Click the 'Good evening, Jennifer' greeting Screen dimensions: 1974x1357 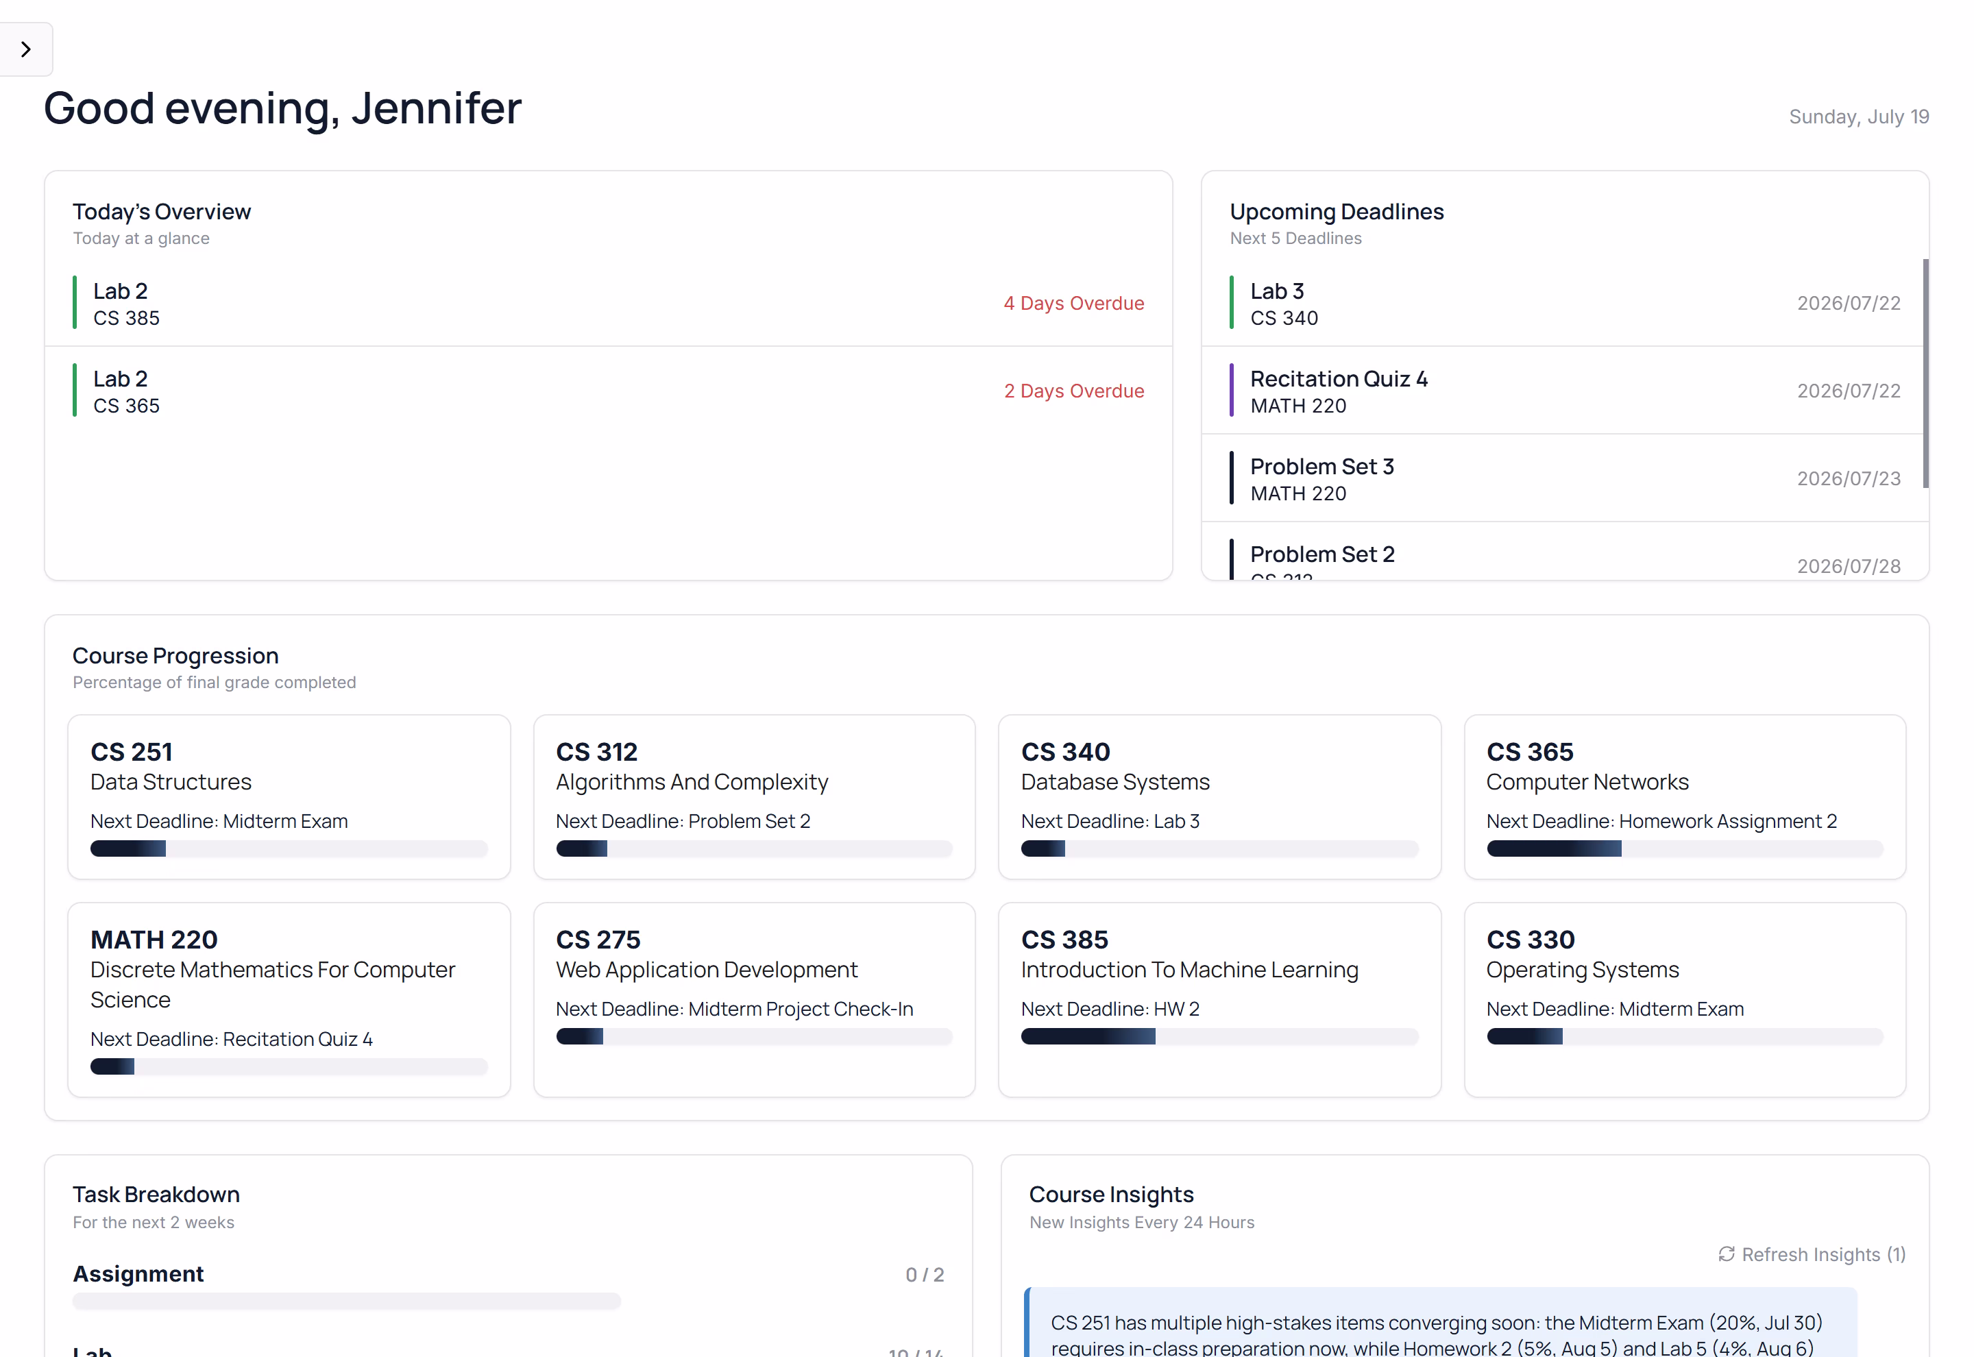pyautogui.click(x=282, y=108)
